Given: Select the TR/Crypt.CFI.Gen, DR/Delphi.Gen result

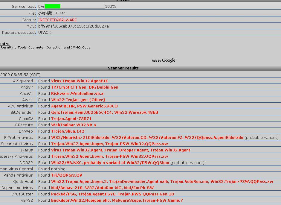Looking at the screenshot, I should coord(85,87).
